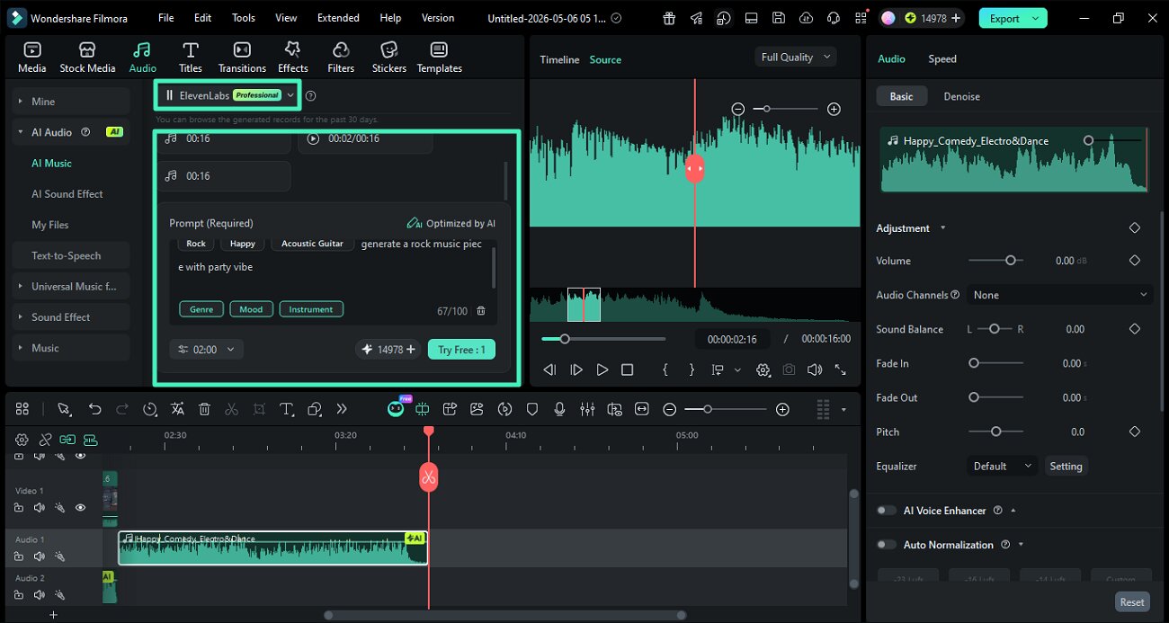Switch to the Timeline preview tab

[x=559, y=59]
